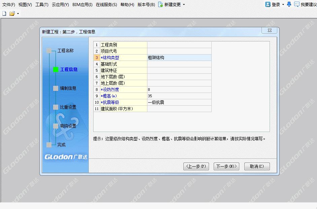
Task: Close the 新建工程 dialog
Action: coord(270,30)
